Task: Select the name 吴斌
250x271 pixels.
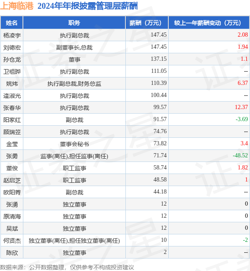Action: pyautogui.click(x=12, y=229)
